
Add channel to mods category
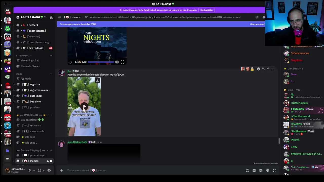coord(51,74)
